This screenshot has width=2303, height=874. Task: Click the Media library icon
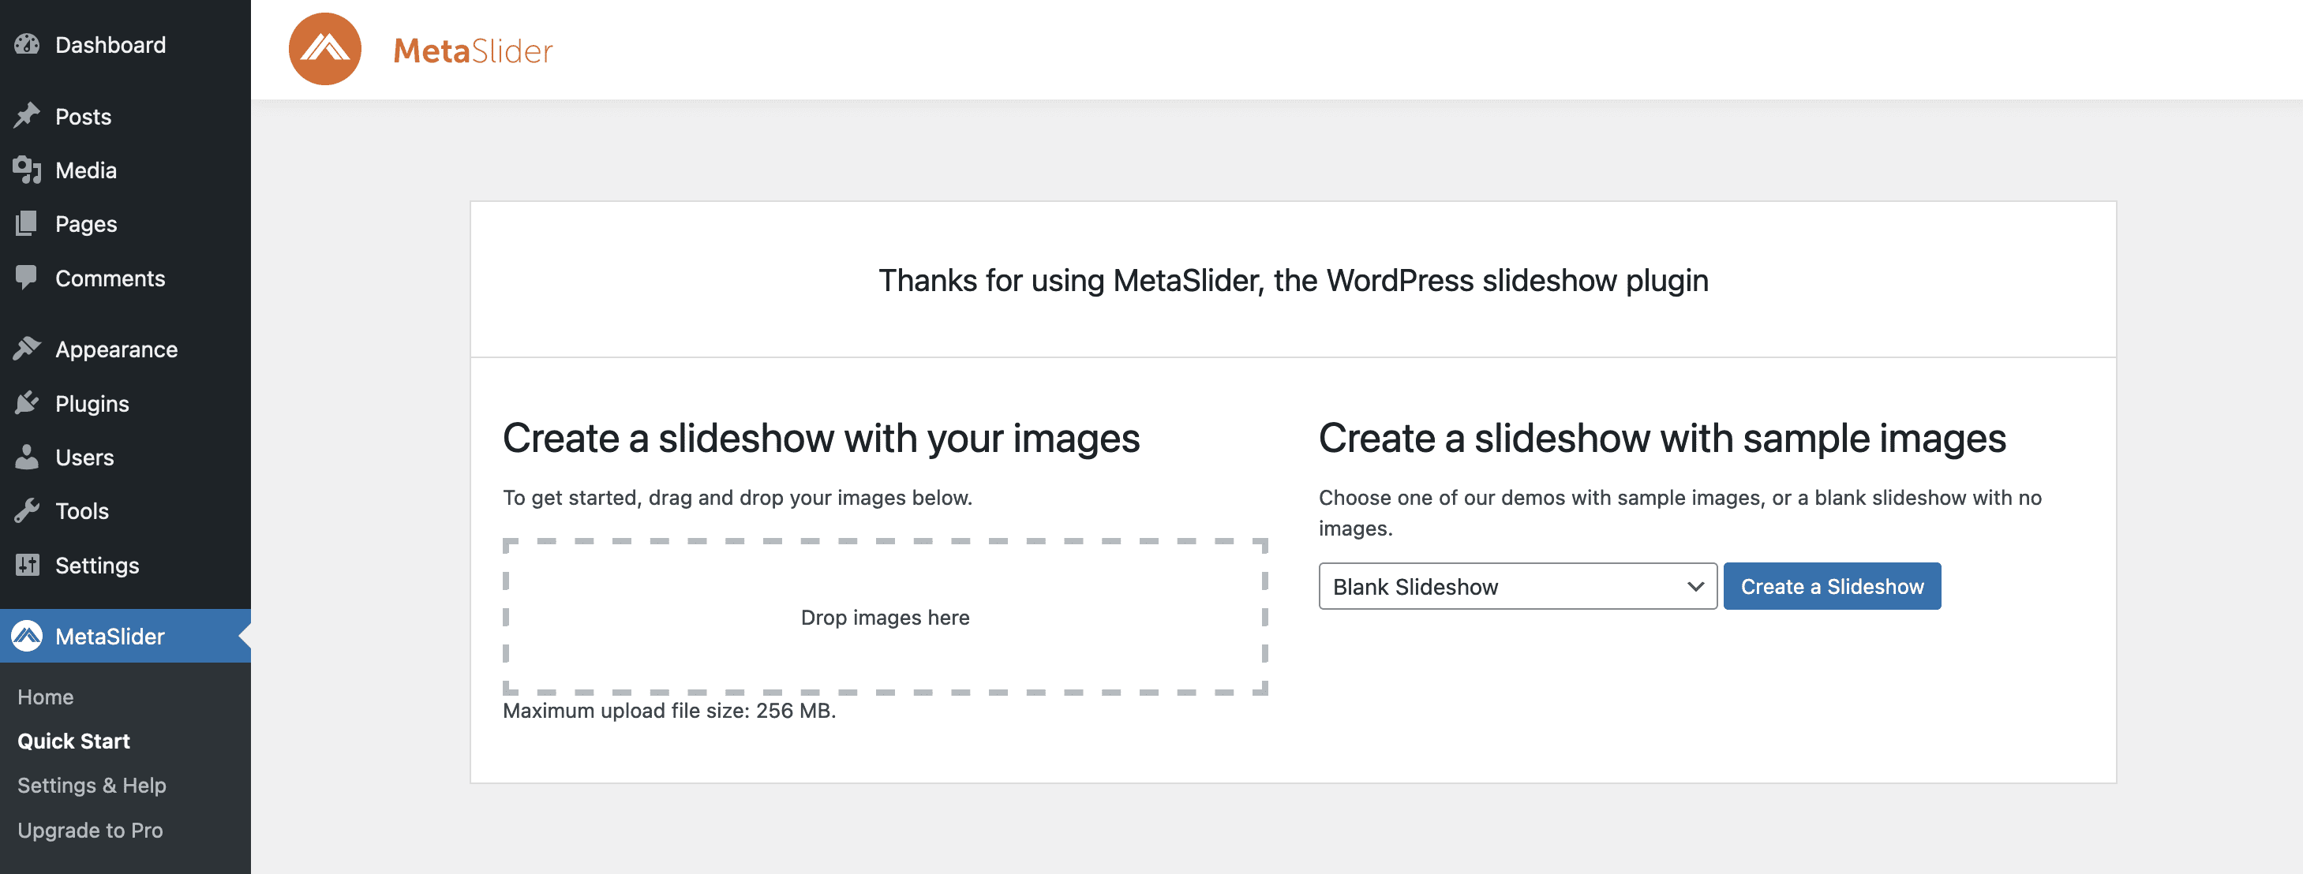click(27, 169)
